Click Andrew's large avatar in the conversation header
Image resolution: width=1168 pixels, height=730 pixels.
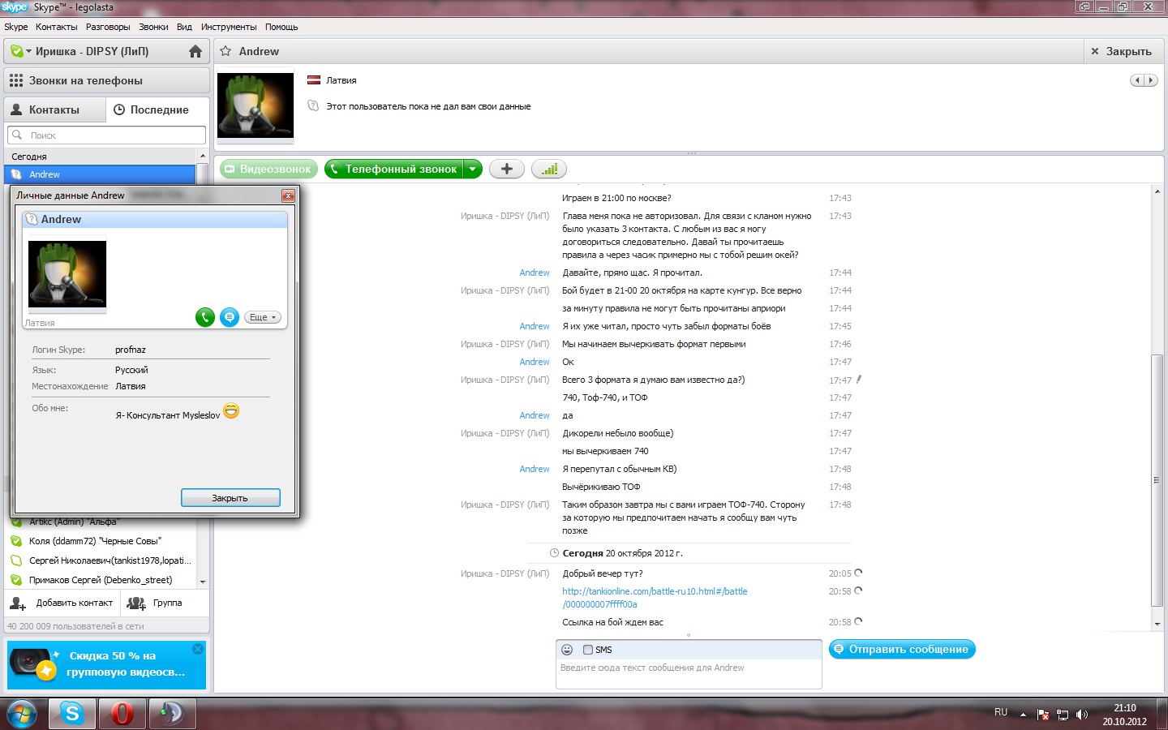(255, 105)
